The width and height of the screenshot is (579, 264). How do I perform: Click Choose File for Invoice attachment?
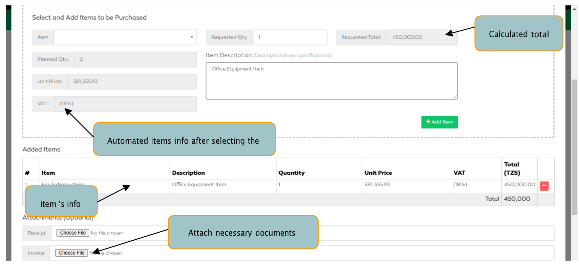[x=71, y=253]
